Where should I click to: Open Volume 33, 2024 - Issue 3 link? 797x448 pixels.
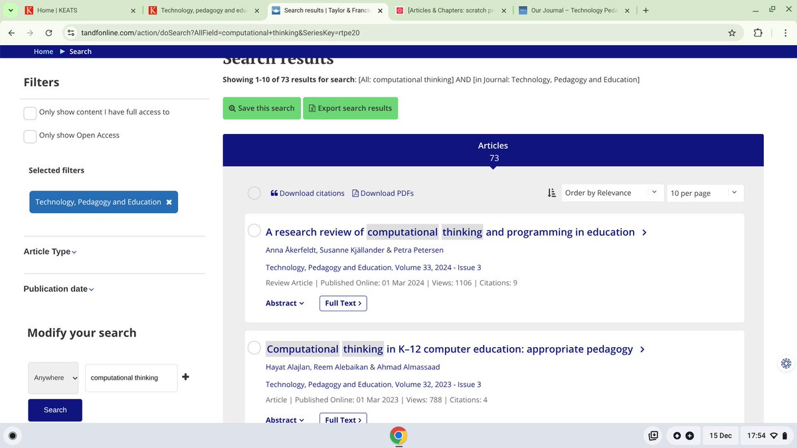point(438,267)
